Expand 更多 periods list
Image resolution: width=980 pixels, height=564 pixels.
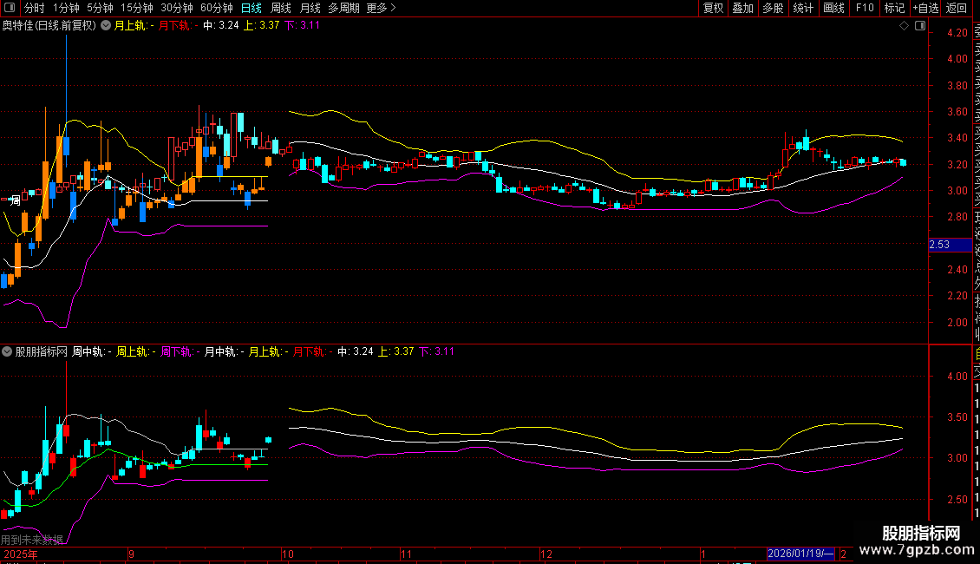pos(381,8)
